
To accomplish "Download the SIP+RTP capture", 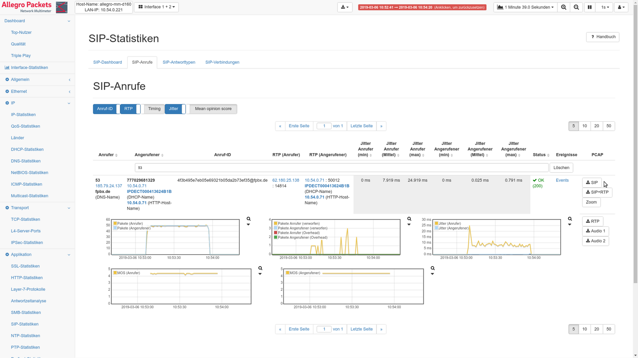I will tap(597, 193).
